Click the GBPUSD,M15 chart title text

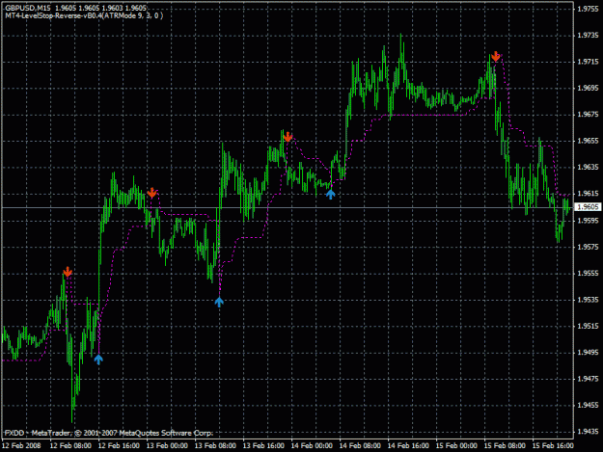tap(27, 8)
